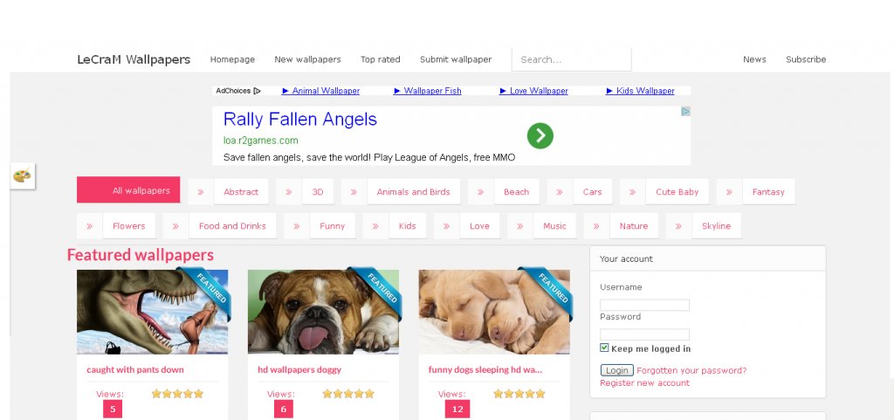The image size is (894, 420).
Task: Click the Username input field
Action: 644,305
